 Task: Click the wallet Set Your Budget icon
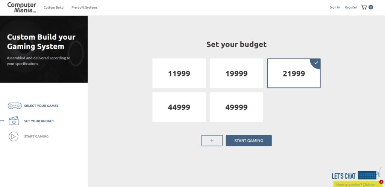coord(14,121)
